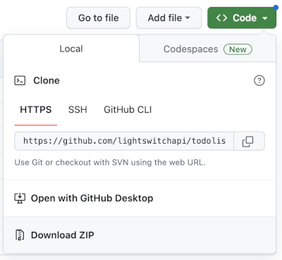Screen dimensions: 282x260
Task: Click the New badge on Codespaces
Action: point(238,49)
